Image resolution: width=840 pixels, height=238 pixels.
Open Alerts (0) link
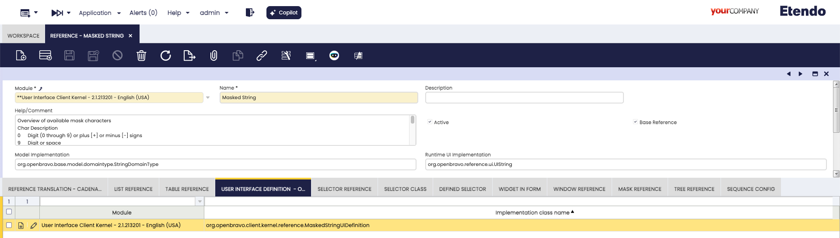point(143,13)
